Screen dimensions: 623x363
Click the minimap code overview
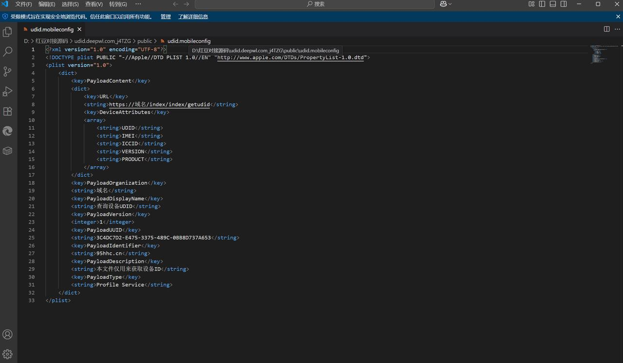coord(603,54)
